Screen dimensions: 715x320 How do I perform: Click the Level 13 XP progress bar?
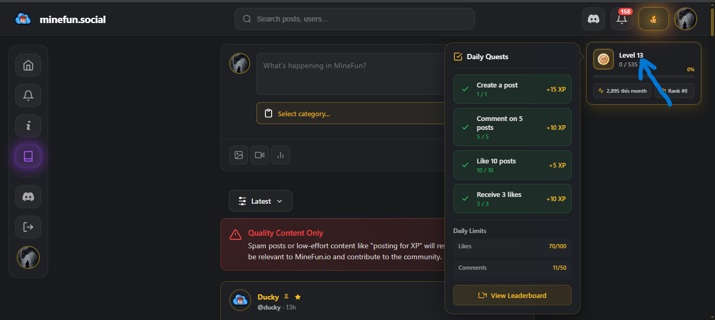click(643, 76)
